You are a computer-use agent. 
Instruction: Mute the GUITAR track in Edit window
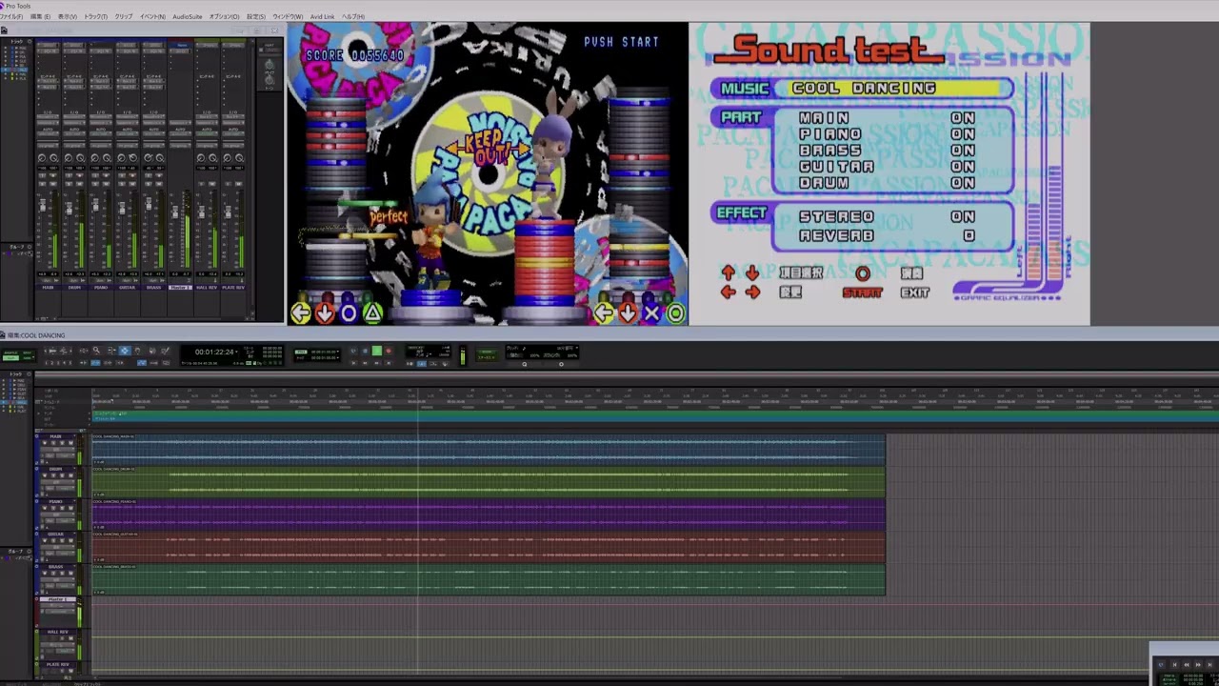tap(70, 540)
